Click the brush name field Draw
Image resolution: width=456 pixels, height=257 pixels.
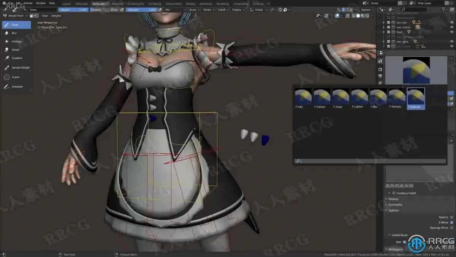click(x=43, y=10)
